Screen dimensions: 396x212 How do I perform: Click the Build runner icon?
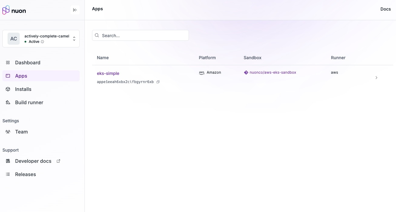[8, 102]
